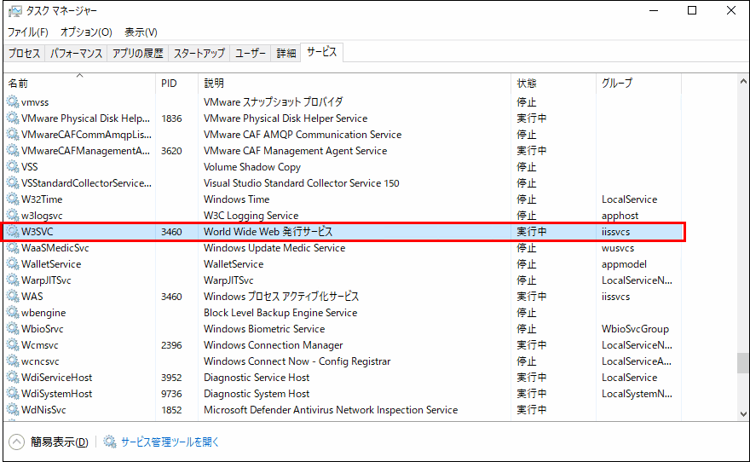
Task: Switch to the パフォーマンス tab
Action: (x=76, y=53)
